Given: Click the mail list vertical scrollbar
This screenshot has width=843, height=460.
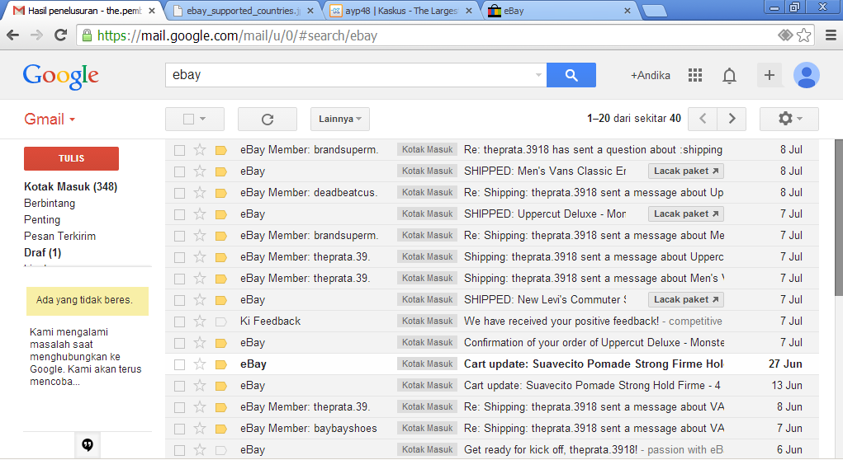Looking at the screenshot, I should (839, 218).
